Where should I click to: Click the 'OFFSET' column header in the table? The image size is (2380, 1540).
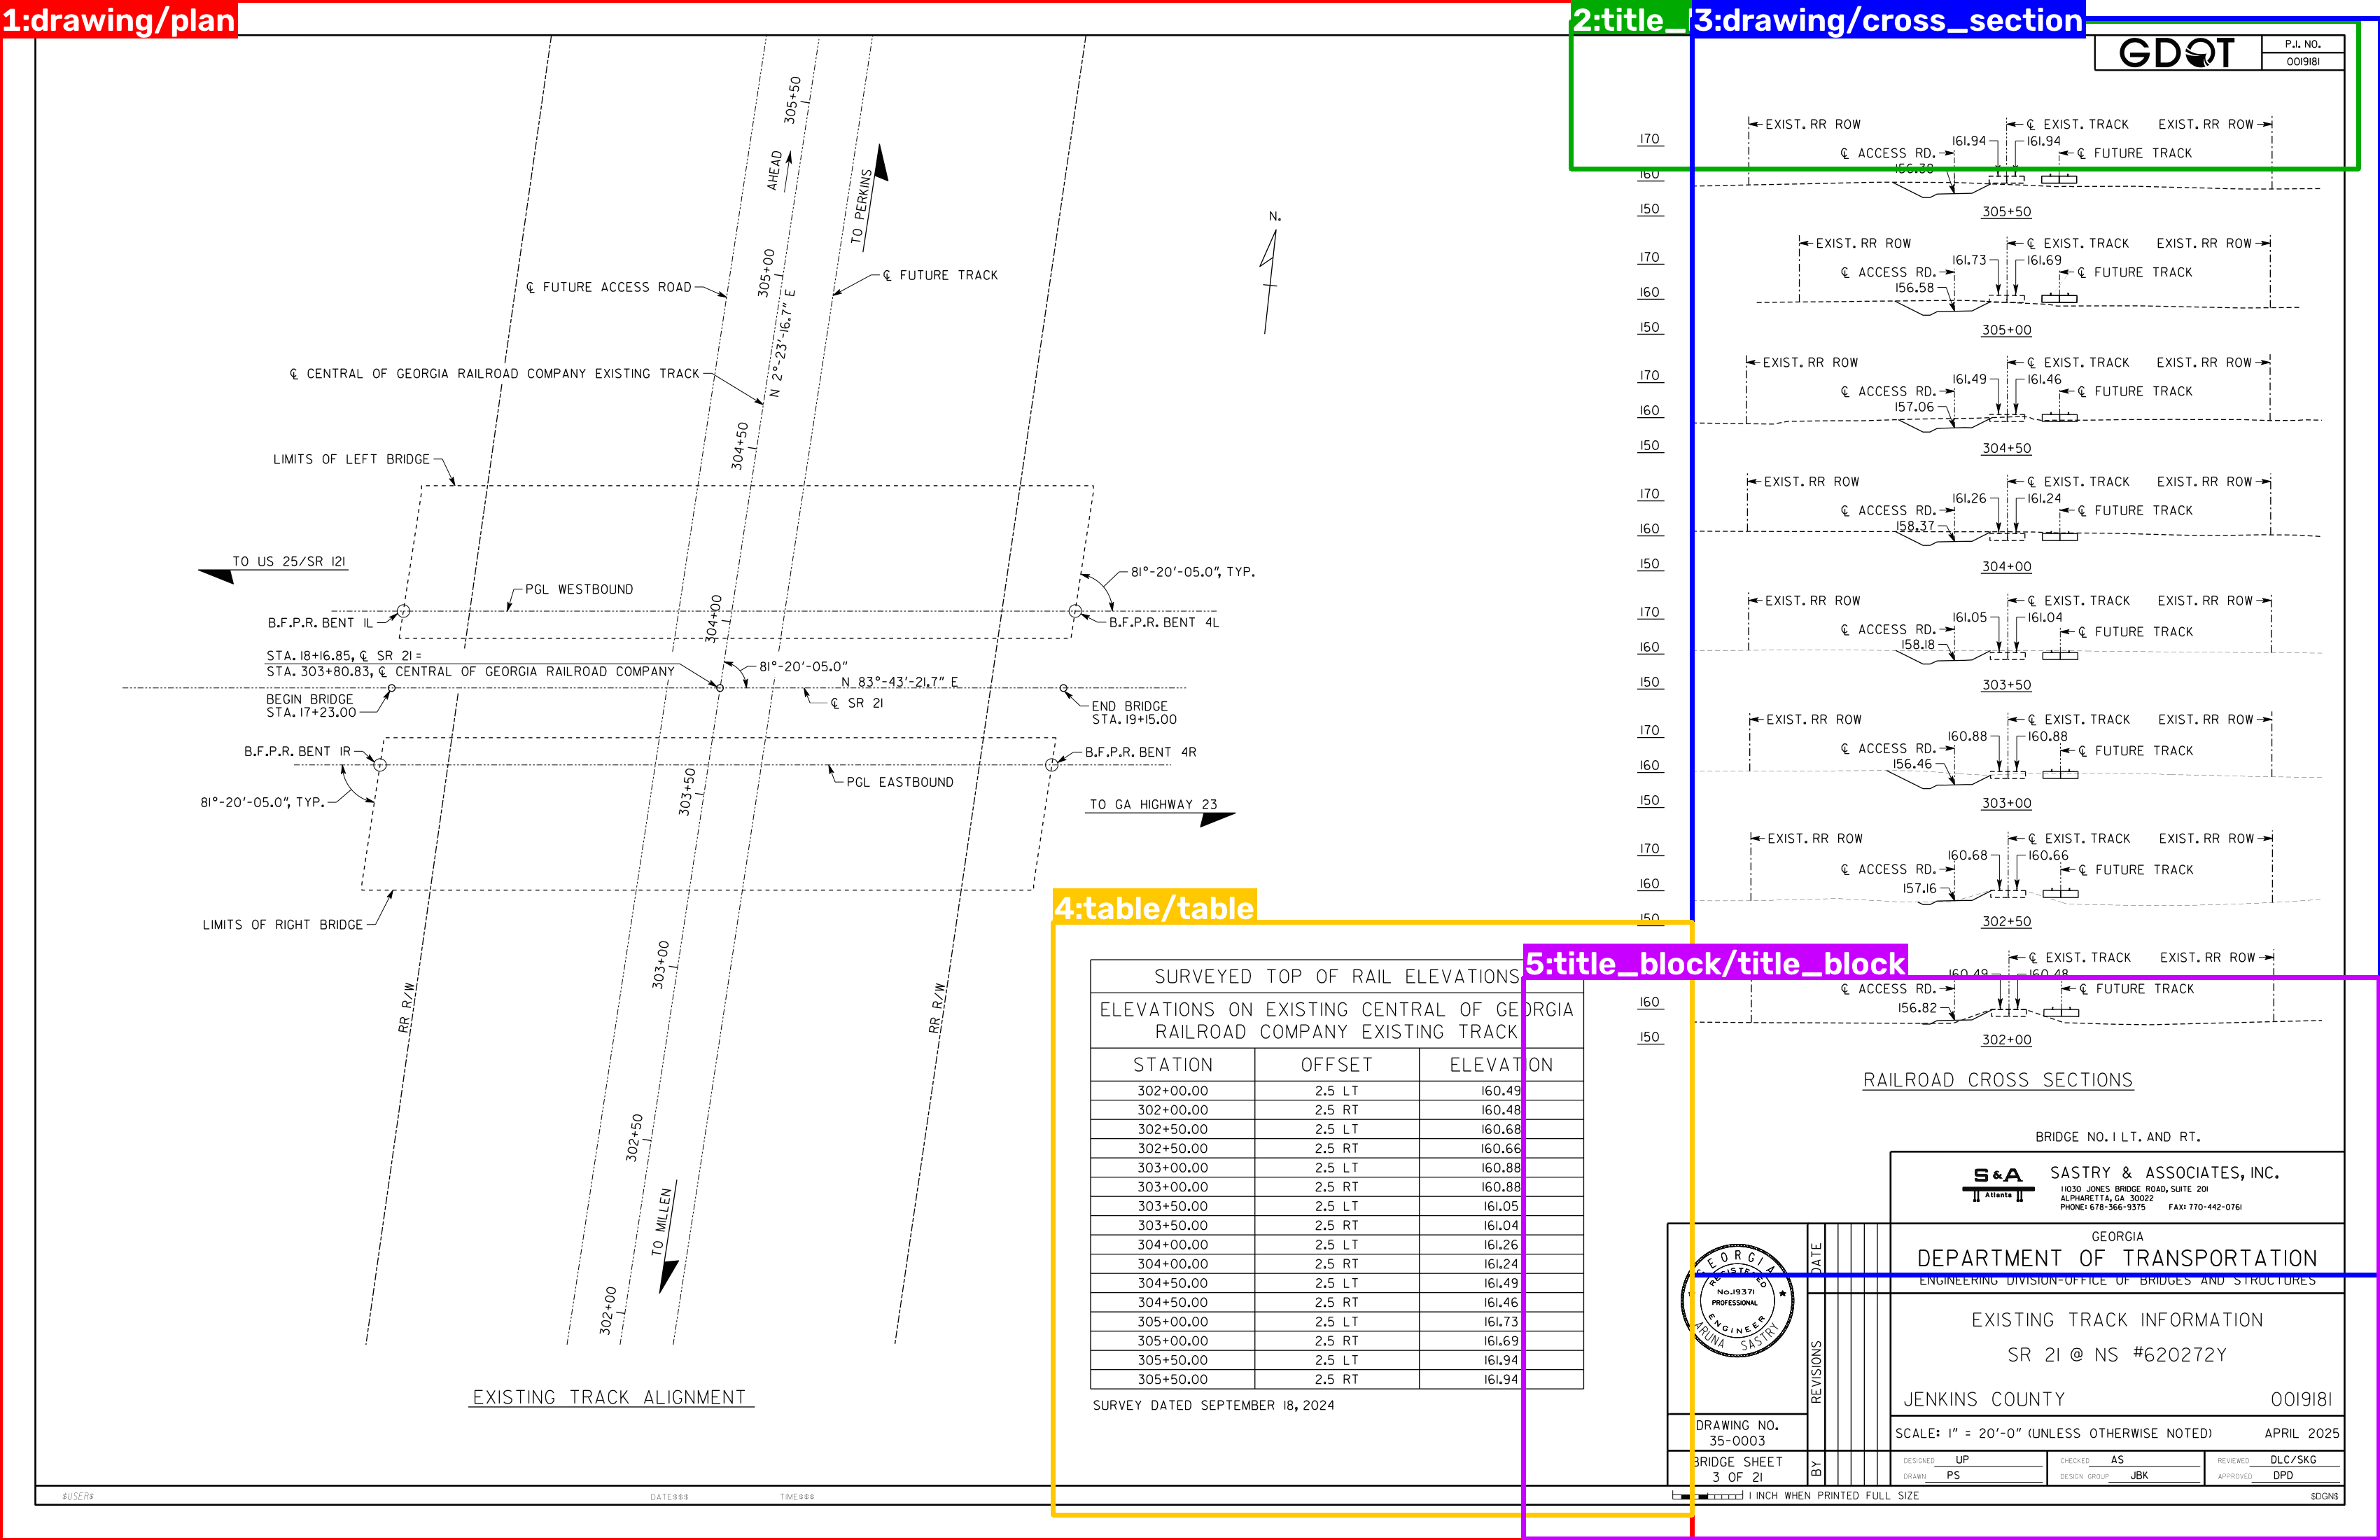tap(1336, 1065)
